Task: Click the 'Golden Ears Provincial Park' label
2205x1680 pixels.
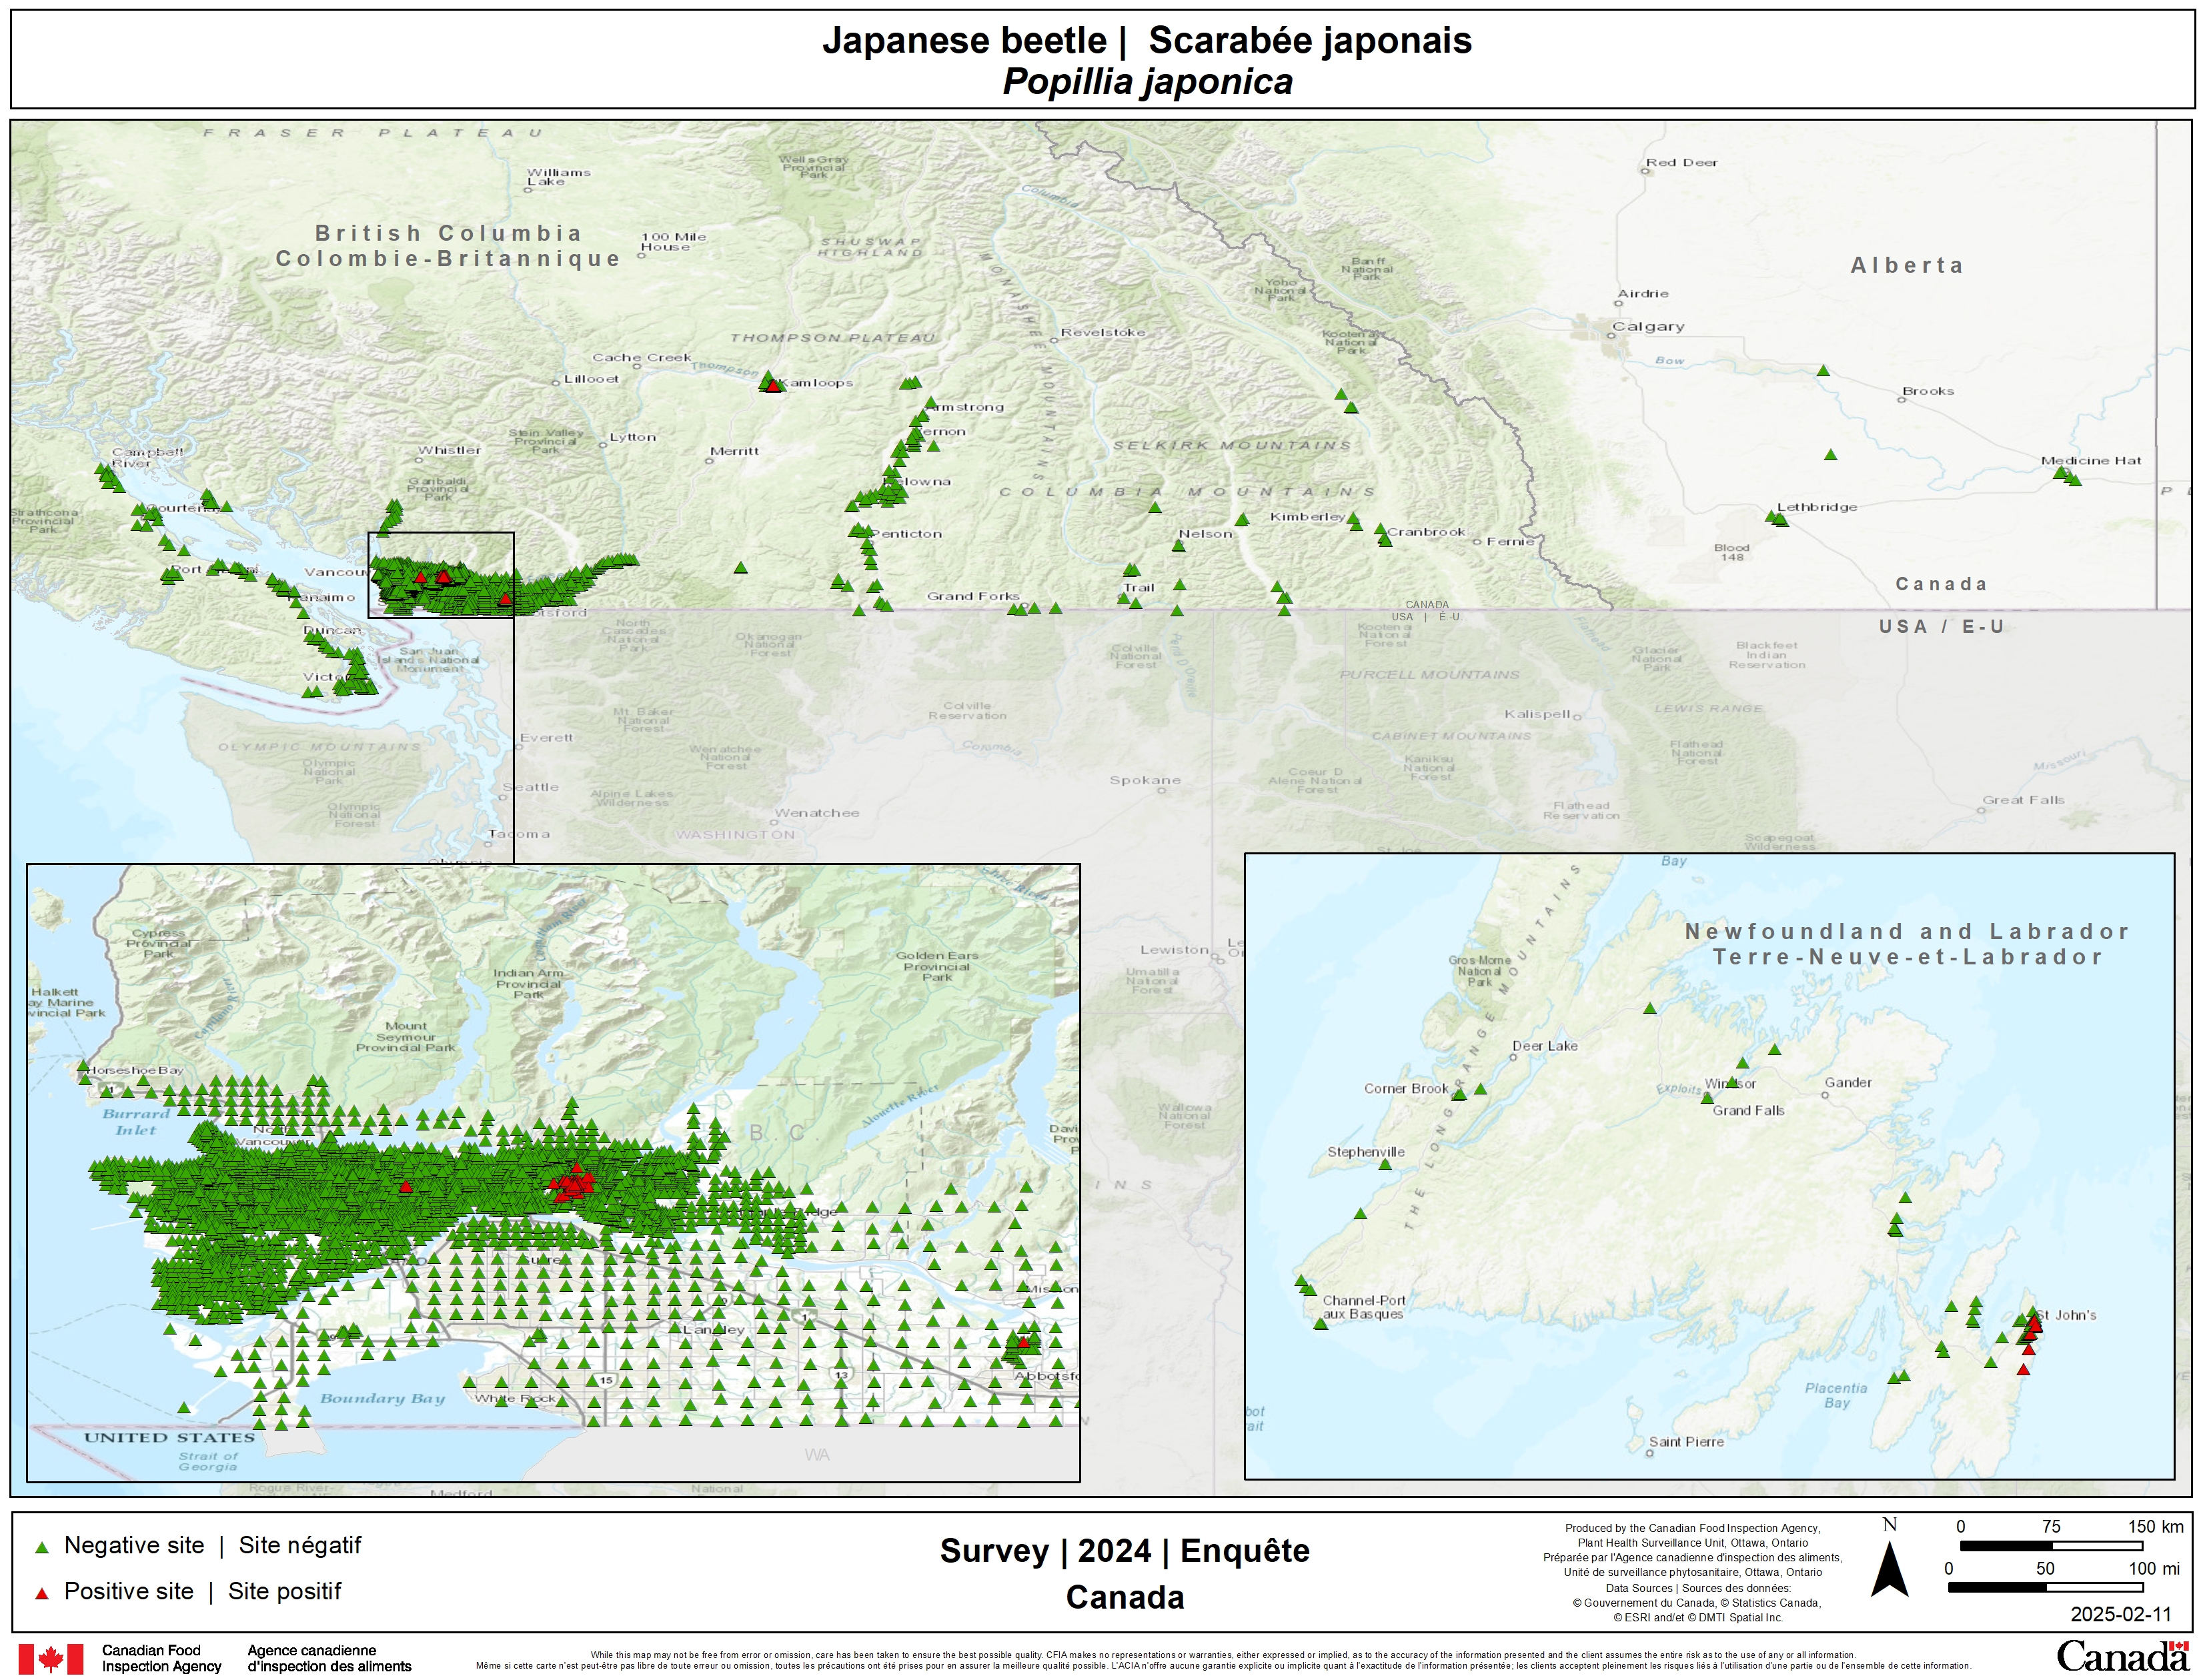Action: [x=937, y=966]
